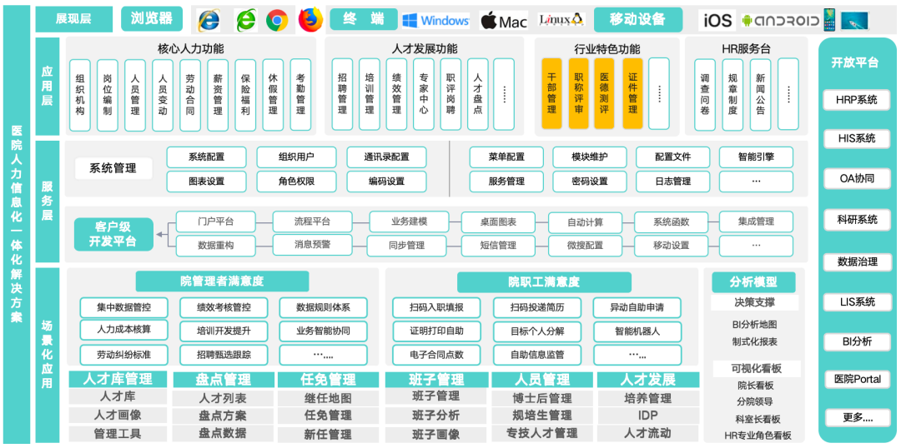Click the 博士后管理 row
901x448 pixels.
(x=542, y=398)
